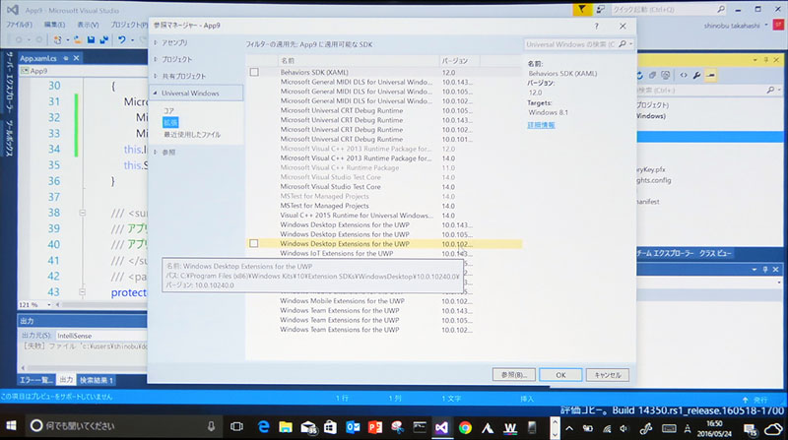Click the Windows Start button
Screen dimensions: 788x440
click(11, 426)
